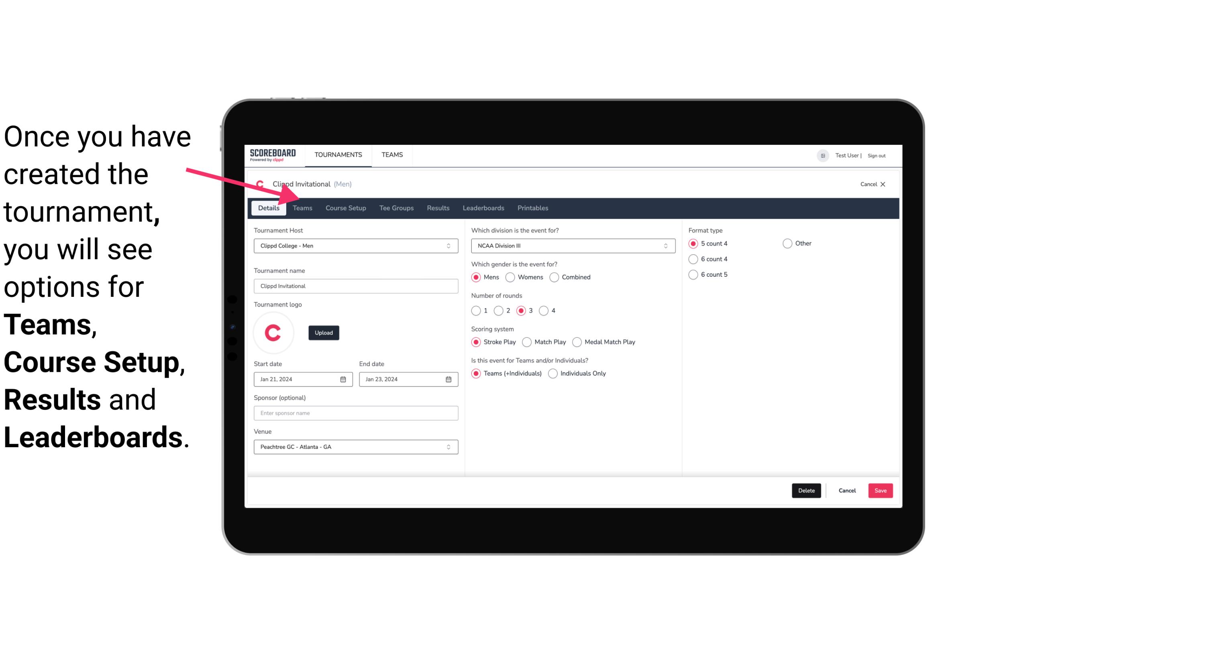1215x653 pixels.
Task: Click the Tournament name input field
Action: tap(355, 286)
